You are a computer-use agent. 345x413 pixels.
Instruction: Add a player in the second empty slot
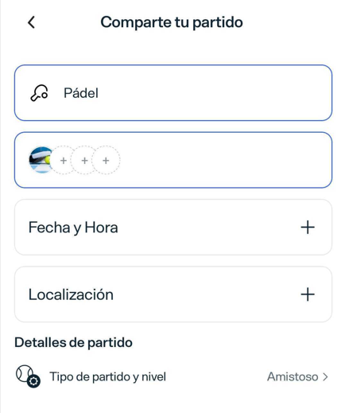(84, 160)
